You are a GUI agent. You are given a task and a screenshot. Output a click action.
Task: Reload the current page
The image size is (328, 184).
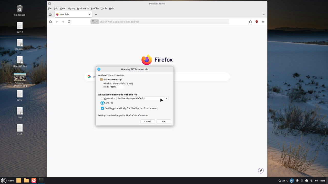click(69, 22)
